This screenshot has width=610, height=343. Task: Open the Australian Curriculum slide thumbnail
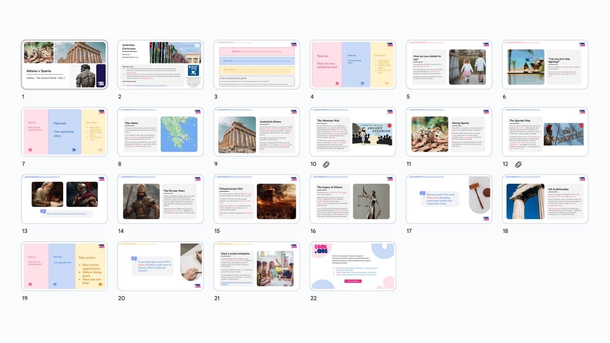(x=160, y=65)
